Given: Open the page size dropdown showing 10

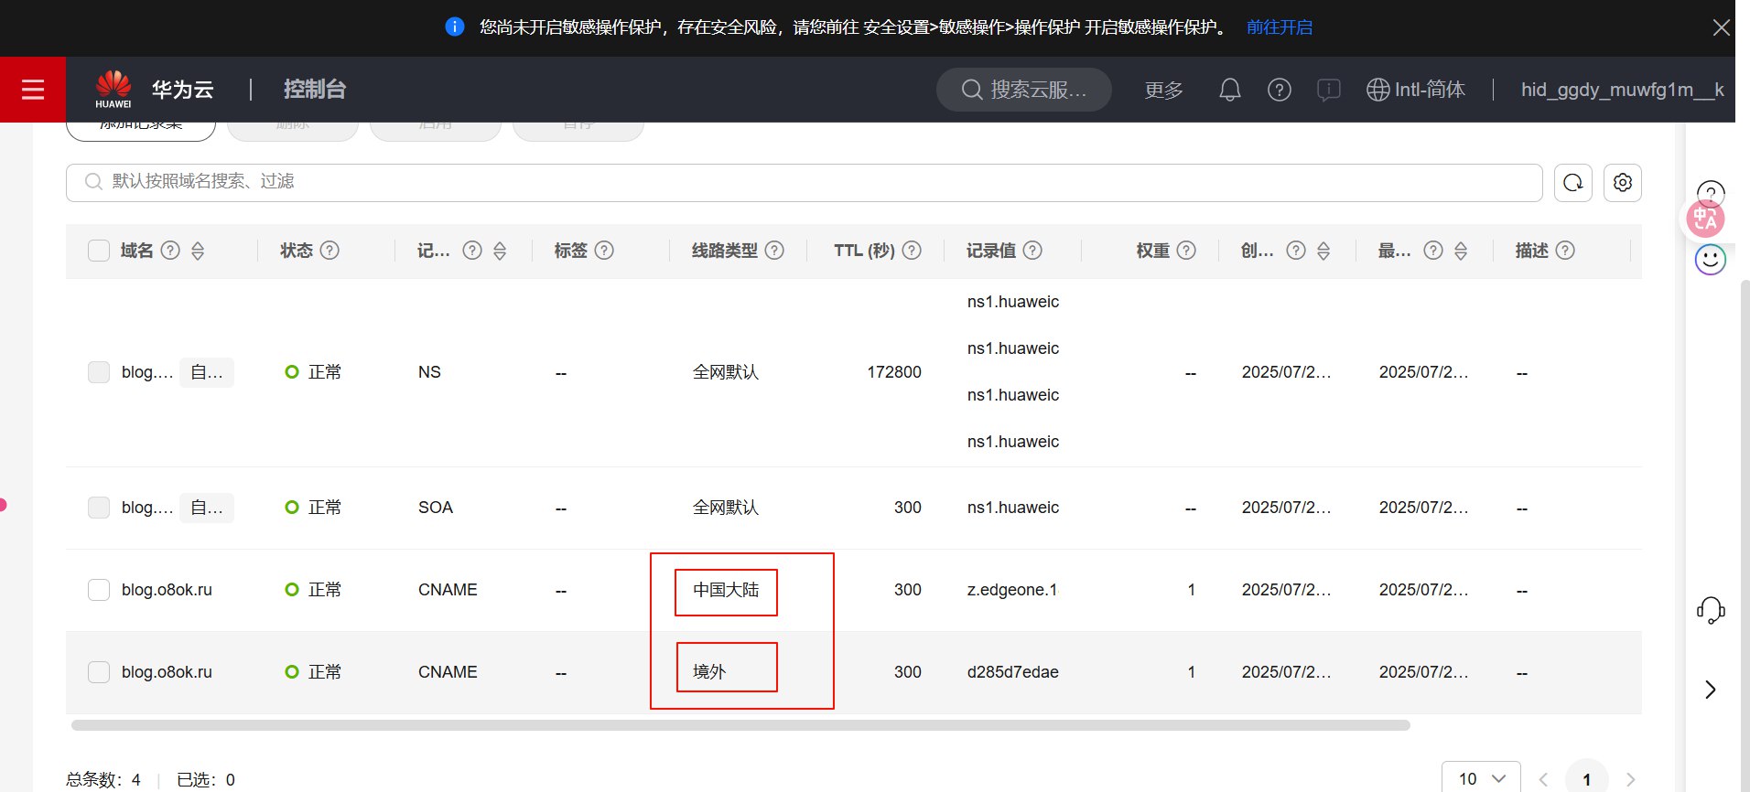Looking at the screenshot, I should coord(1480,778).
